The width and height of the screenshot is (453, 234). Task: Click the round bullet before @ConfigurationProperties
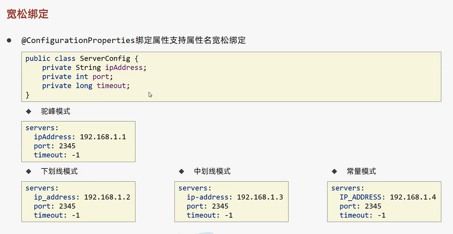[x=9, y=40]
